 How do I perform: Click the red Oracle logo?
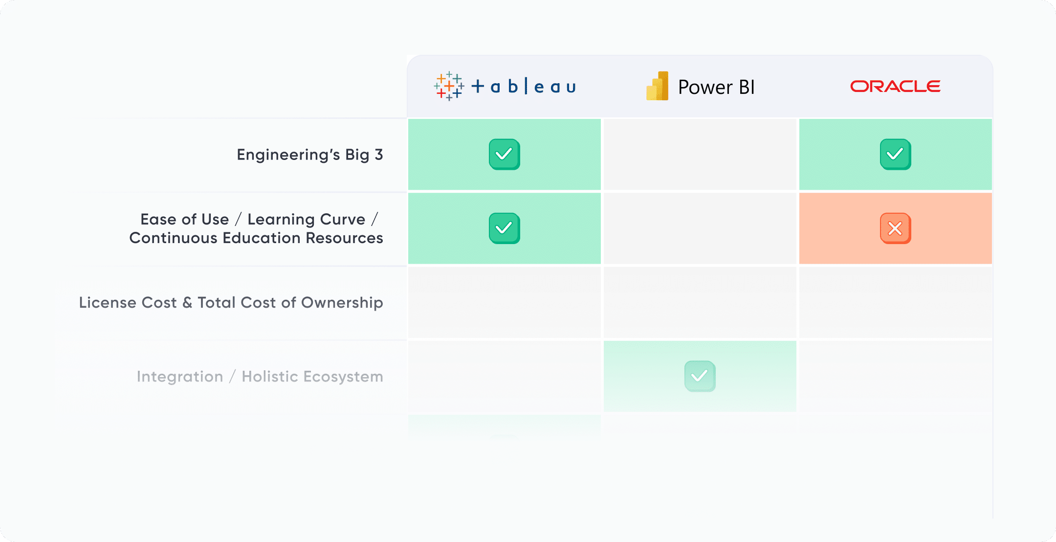click(895, 87)
